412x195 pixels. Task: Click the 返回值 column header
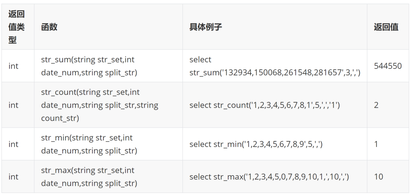[x=386, y=27]
